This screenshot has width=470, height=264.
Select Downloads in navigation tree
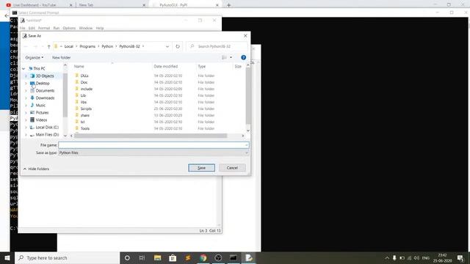(x=45, y=98)
